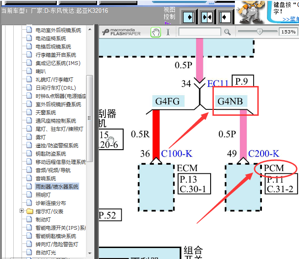Open 制动灯 document
Viewport: 299px width, 259px height.
[x=43, y=220]
